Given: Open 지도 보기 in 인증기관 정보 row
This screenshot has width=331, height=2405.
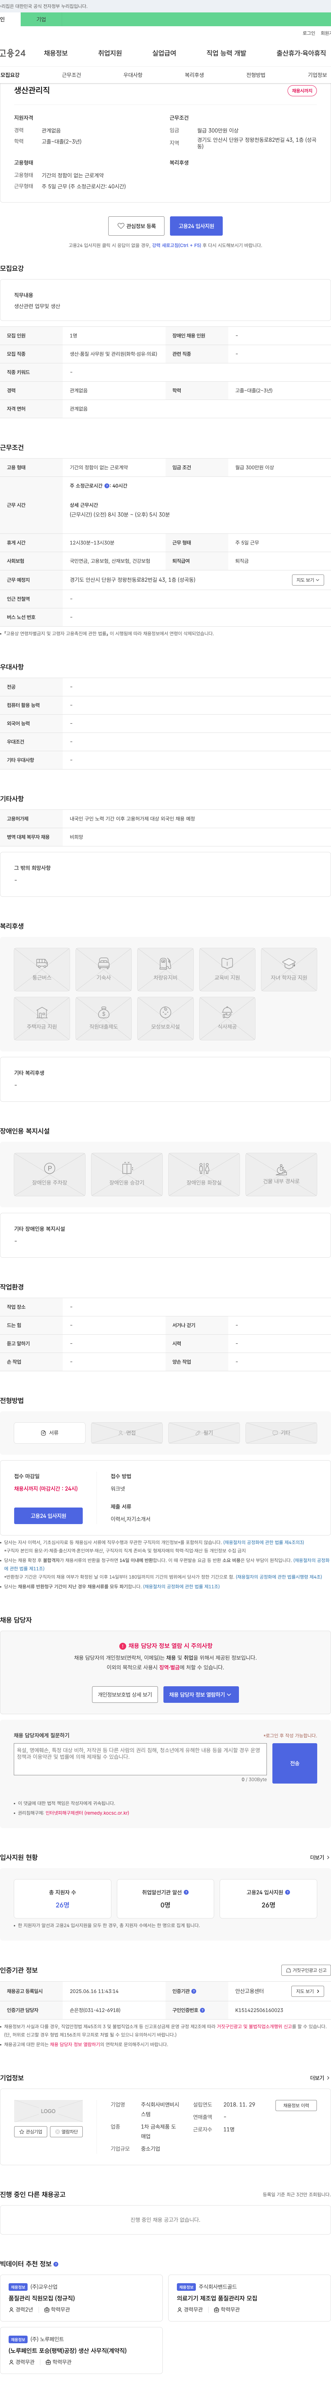Looking at the screenshot, I should pos(308,1991).
